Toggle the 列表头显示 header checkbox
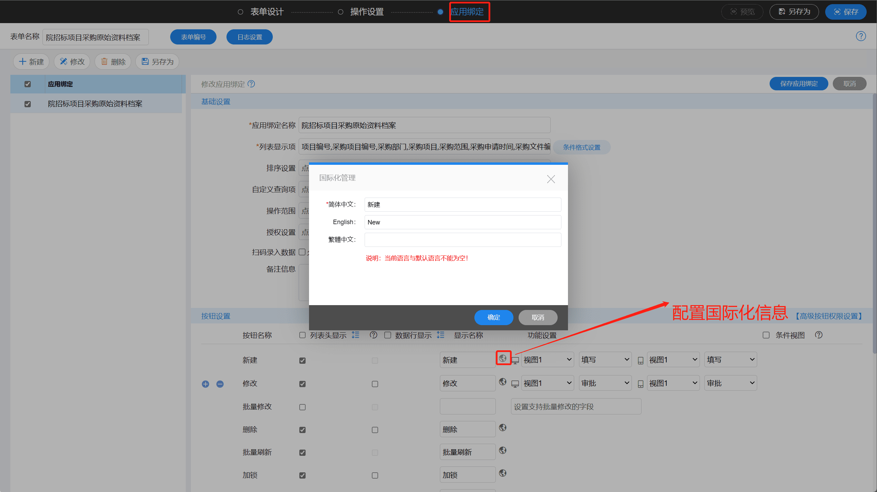 302,335
